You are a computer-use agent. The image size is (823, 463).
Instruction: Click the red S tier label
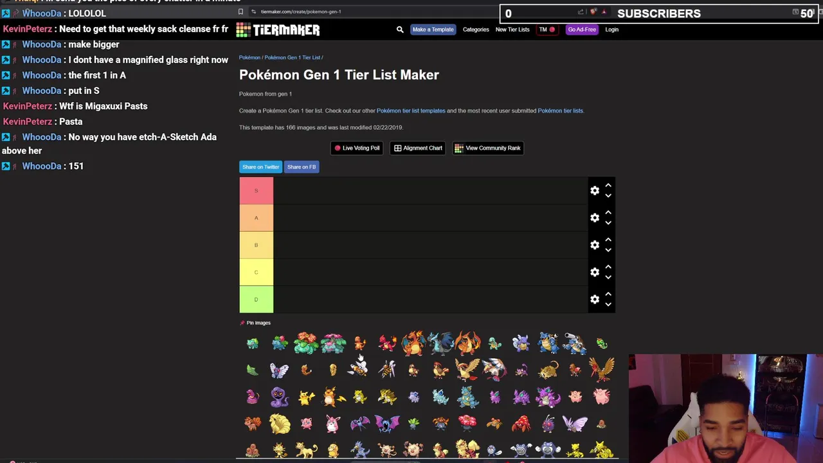tap(256, 190)
